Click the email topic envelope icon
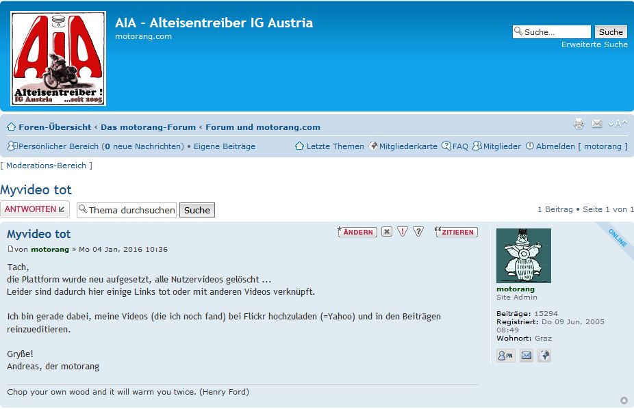The height and width of the screenshot is (409, 634). [x=597, y=124]
